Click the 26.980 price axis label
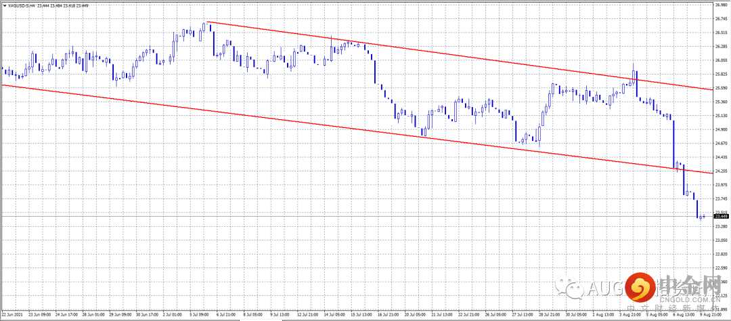This screenshot has width=731, height=321. tap(721, 5)
